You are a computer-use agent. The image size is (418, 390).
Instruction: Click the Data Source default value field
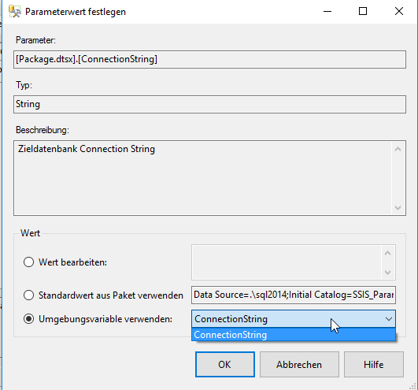(x=294, y=295)
